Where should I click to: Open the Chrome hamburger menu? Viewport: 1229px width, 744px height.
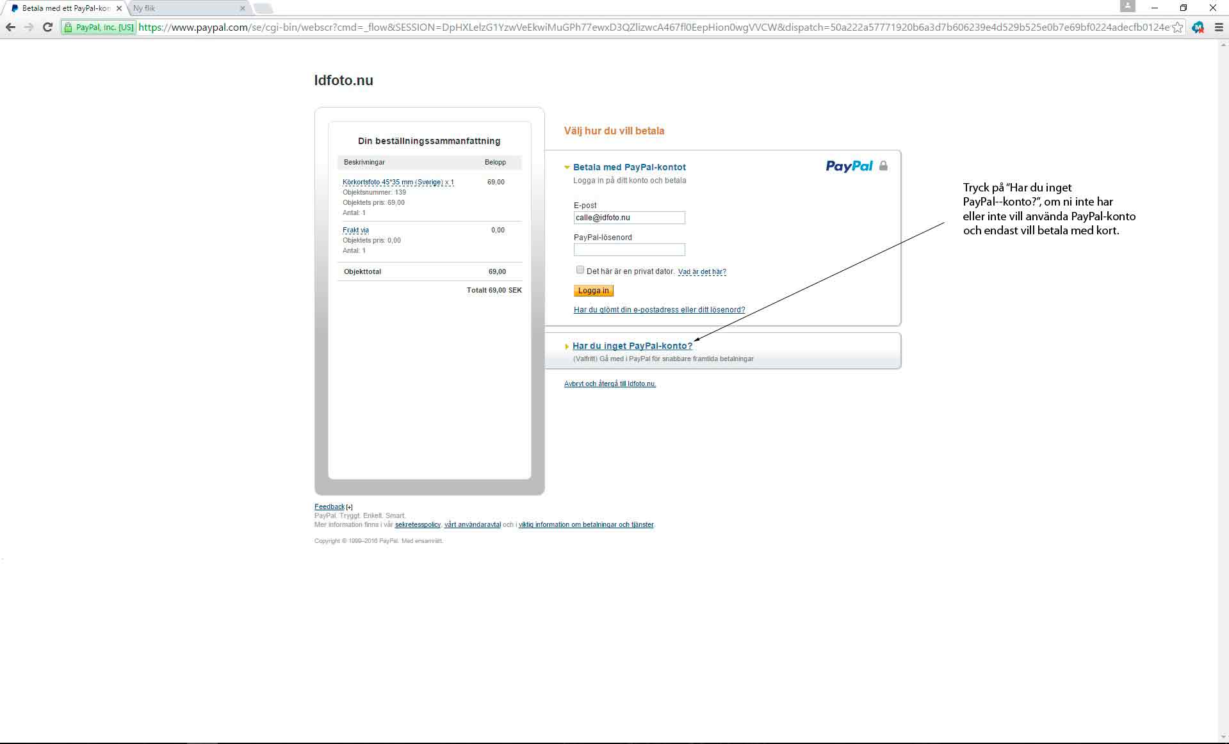1219,28
